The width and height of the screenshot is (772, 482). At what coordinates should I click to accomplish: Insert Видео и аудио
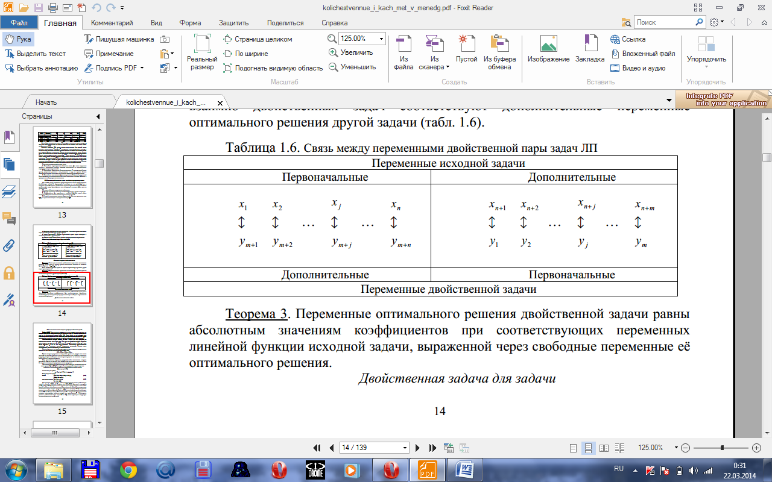pos(638,67)
